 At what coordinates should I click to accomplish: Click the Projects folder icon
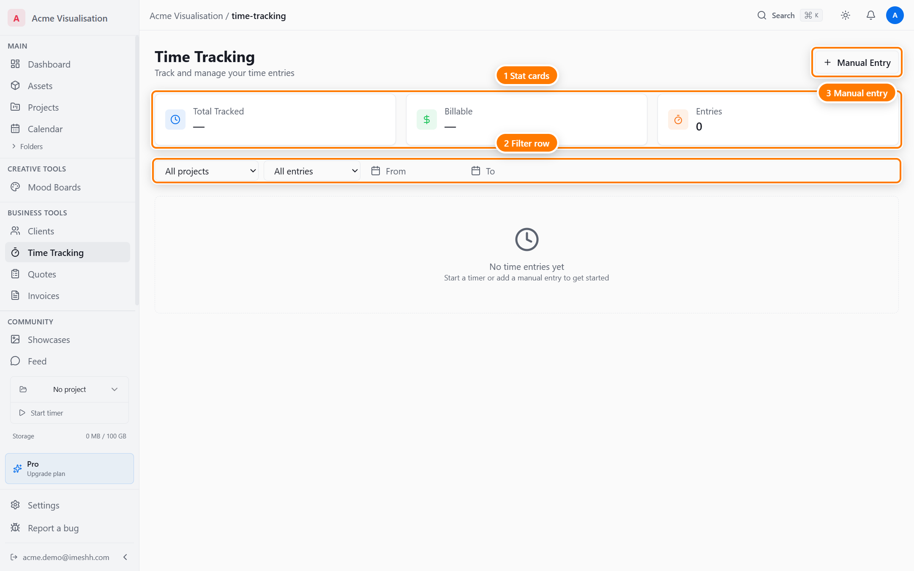(x=15, y=107)
